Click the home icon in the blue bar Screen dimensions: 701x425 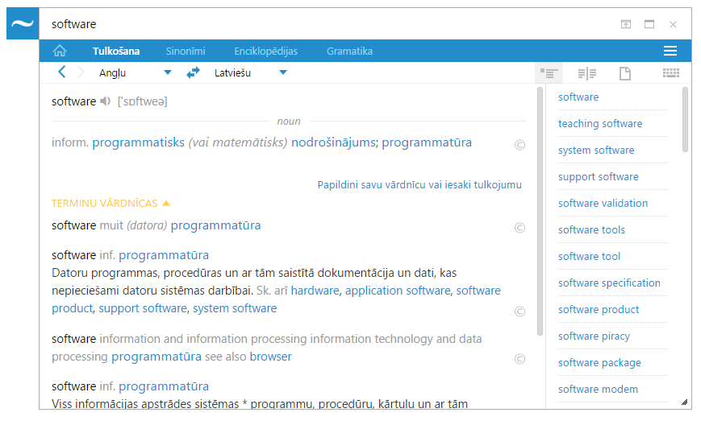pyautogui.click(x=59, y=51)
